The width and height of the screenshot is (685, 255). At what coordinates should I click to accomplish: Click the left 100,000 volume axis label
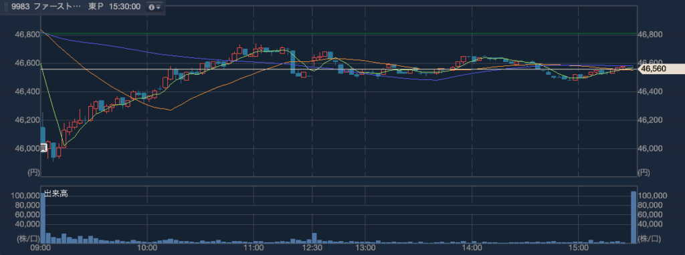click(25, 196)
